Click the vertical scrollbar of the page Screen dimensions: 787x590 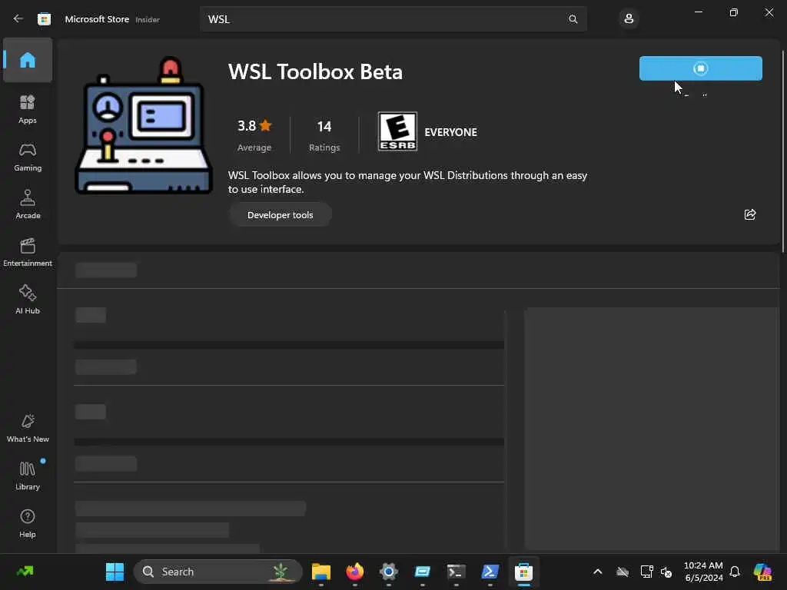783,151
